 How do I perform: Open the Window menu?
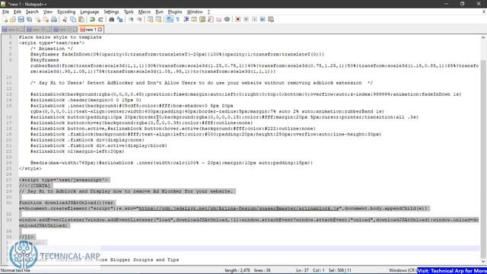[195, 12]
